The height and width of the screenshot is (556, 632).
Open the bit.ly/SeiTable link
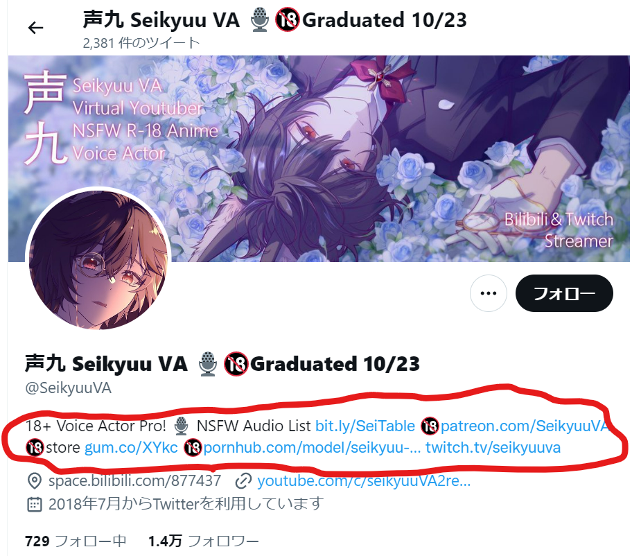[365, 426]
